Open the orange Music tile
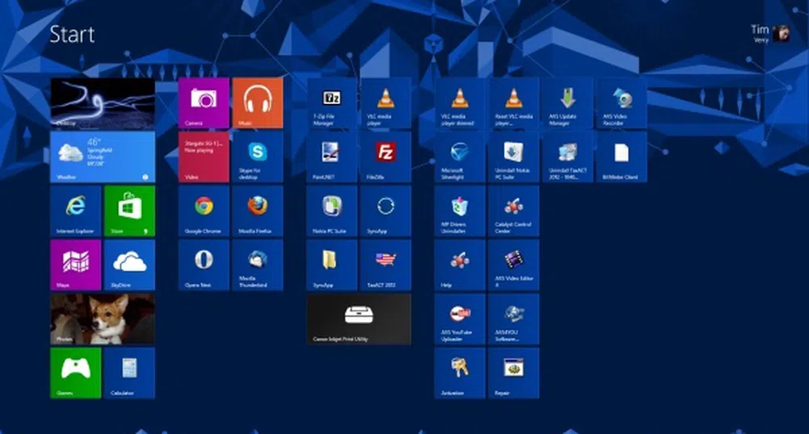 coord(258,103)
